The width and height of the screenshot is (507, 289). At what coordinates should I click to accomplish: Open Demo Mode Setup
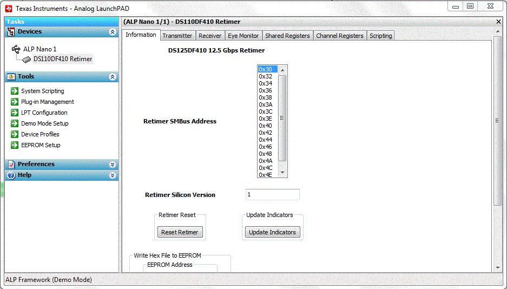[44, 123]
